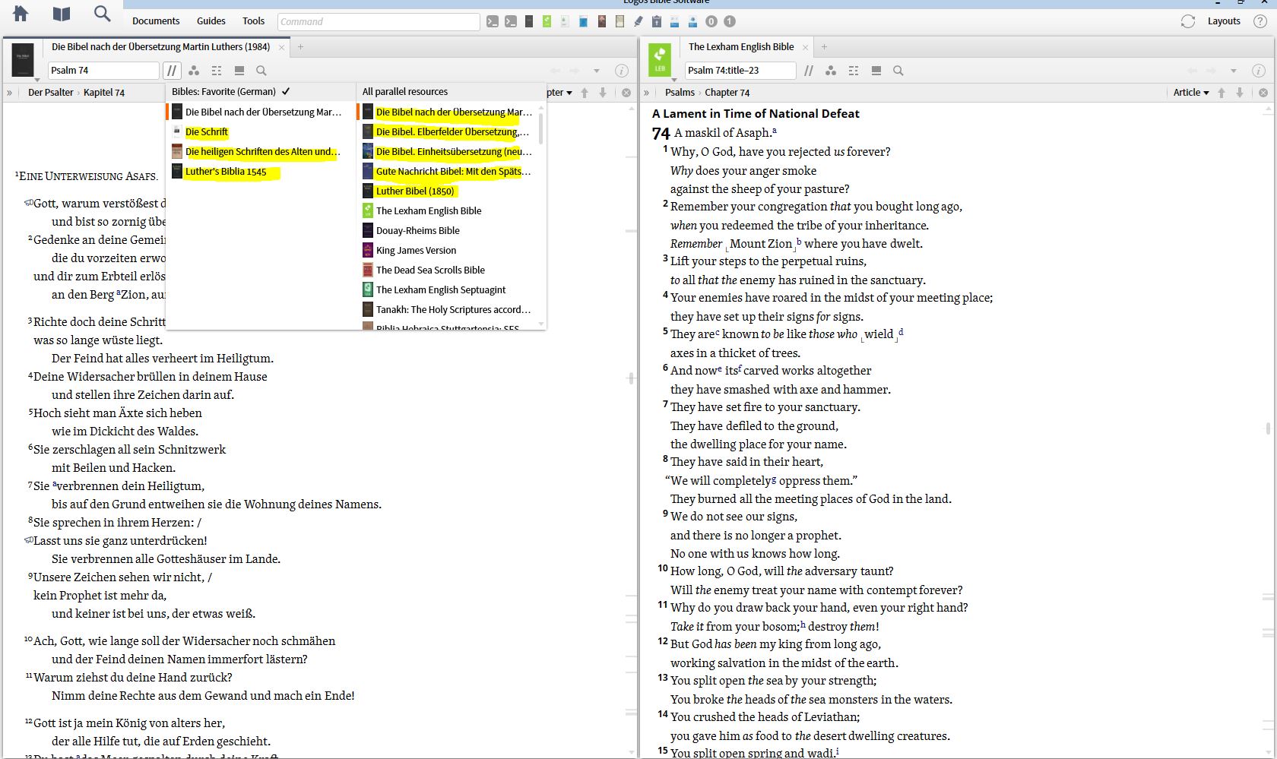Show resource information for the Luther Bible
Screen dimensions: 1277x759
621,71
